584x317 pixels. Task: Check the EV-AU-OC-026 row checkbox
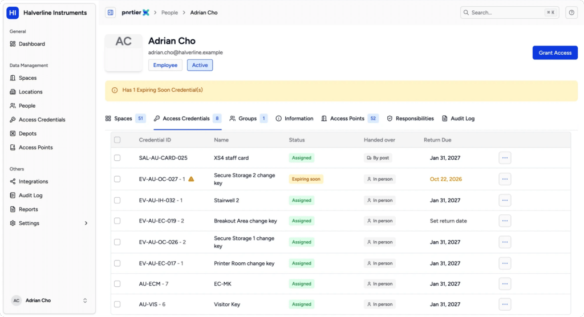tap(117, 242)
